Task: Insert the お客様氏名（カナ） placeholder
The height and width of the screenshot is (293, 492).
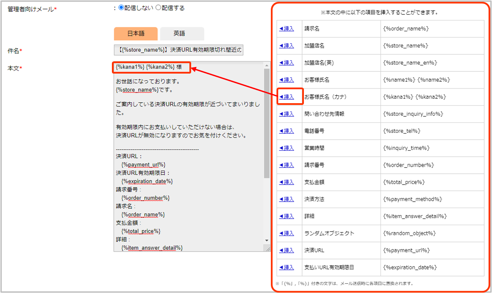Action: 286,97
